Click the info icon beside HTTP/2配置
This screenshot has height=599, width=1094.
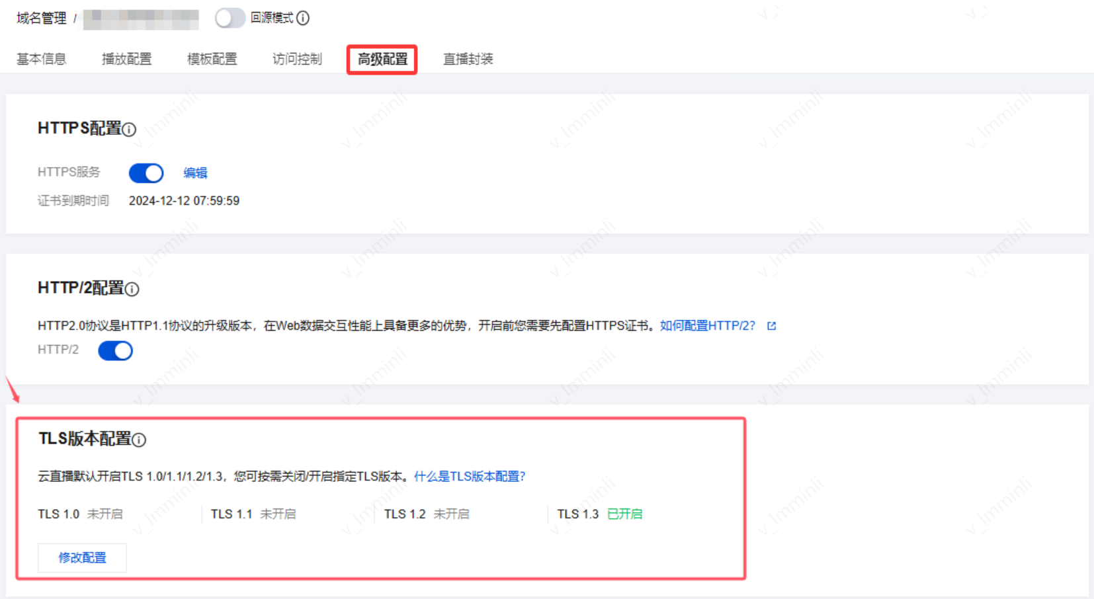point(132,289)
